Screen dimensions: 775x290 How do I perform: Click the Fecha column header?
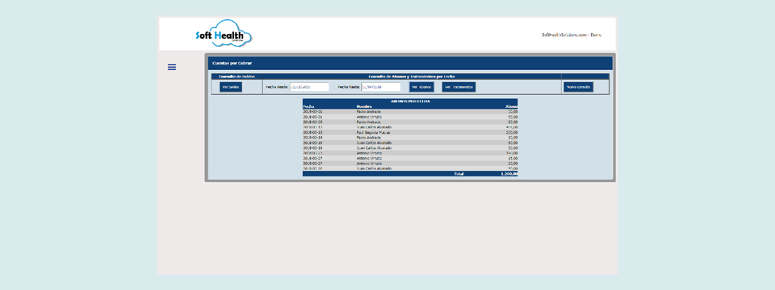[x=308, y=106]
